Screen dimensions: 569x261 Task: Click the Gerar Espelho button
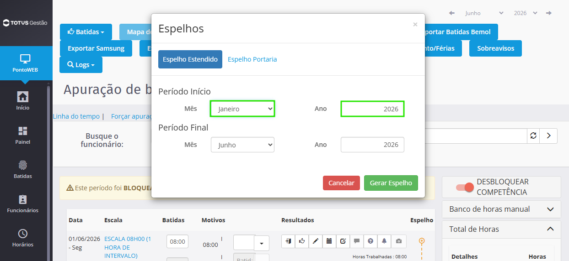click(391, 183)
